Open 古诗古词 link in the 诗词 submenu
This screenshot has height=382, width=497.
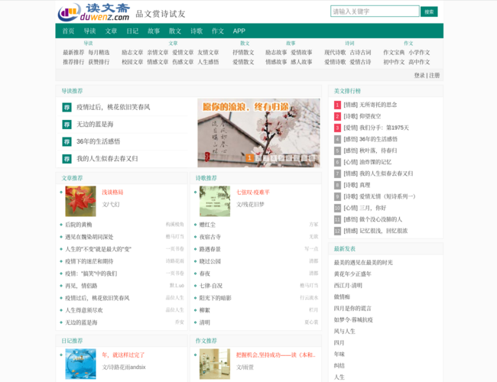click(x=360, y=53)
